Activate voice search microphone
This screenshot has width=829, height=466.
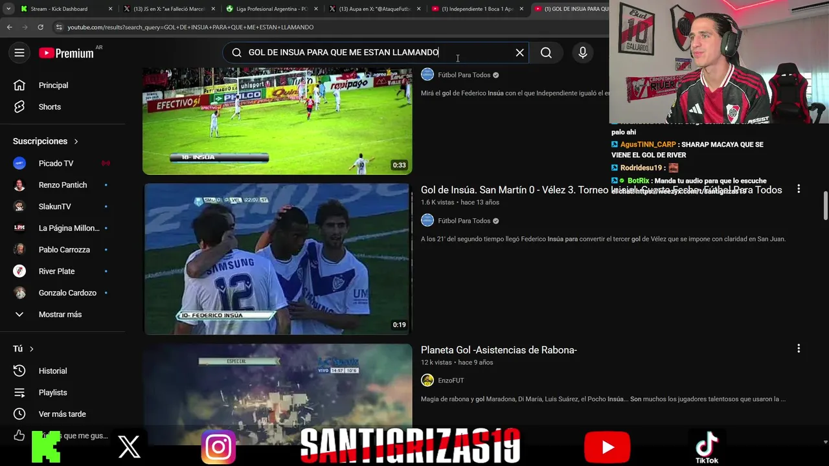tap(583, 52)
